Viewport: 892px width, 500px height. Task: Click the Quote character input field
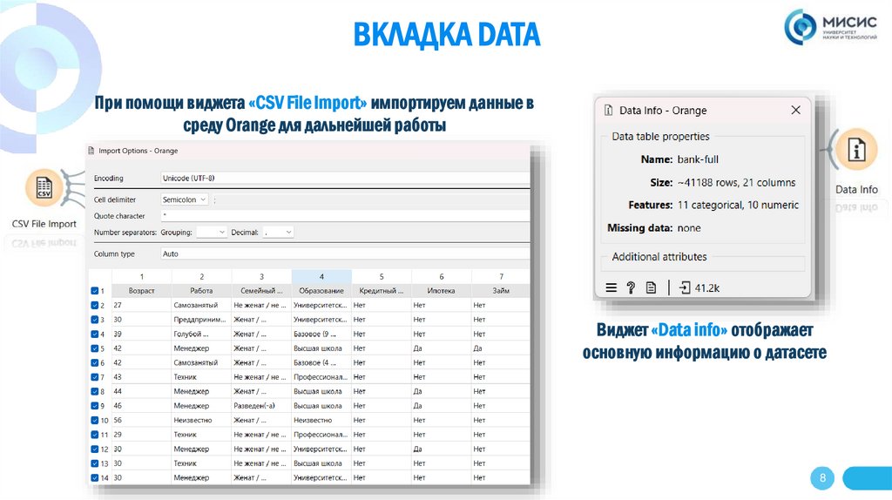pos(345,216)
